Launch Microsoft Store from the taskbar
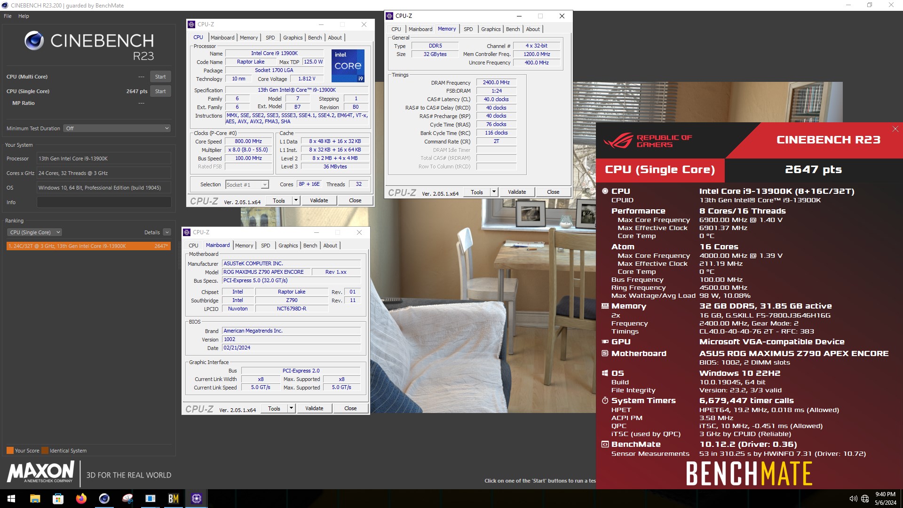The height and width of the screenshot is (508, 903). coord(58,499)
